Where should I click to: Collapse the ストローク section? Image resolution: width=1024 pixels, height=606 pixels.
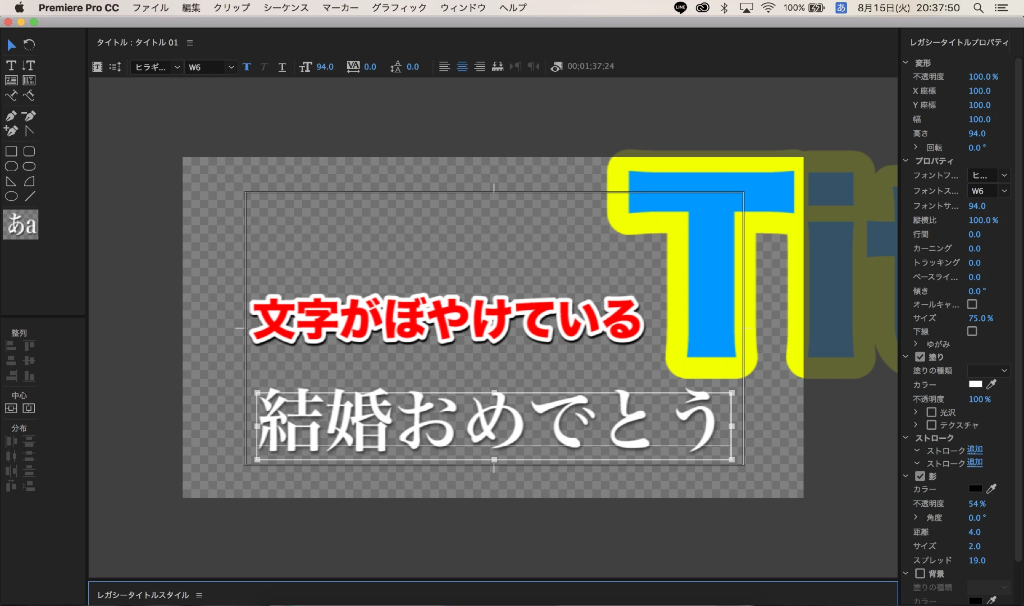pyautogui.click(x=905, y=438)
